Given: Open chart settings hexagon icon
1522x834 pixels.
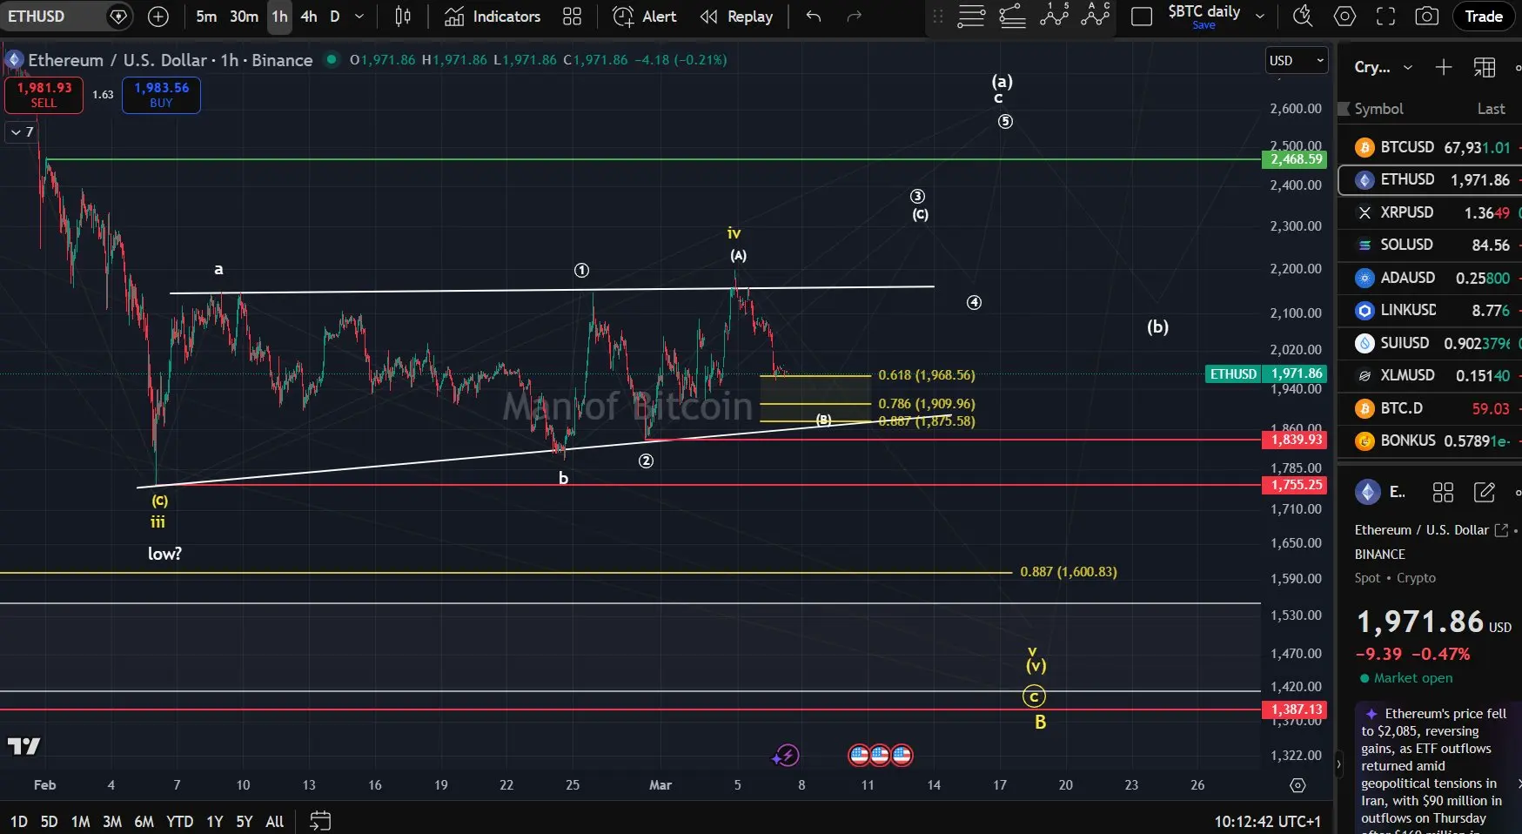Looking at the screenshot, I should tap(1344, 17).
